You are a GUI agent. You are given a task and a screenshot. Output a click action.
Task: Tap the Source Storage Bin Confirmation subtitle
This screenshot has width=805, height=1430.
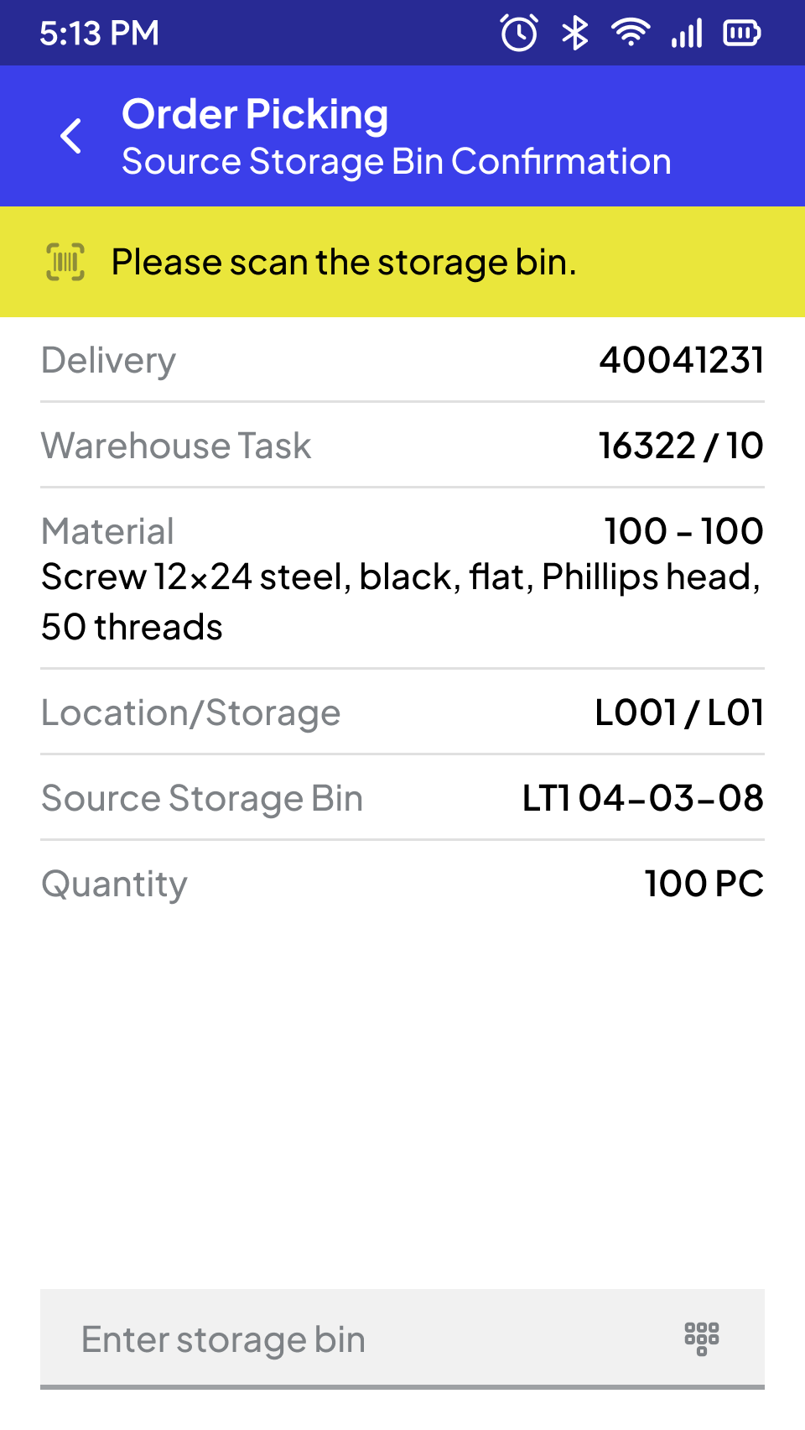(396, 162)
